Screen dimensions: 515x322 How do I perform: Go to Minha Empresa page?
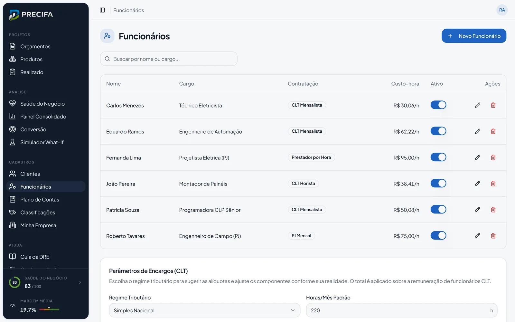[46, 225]
